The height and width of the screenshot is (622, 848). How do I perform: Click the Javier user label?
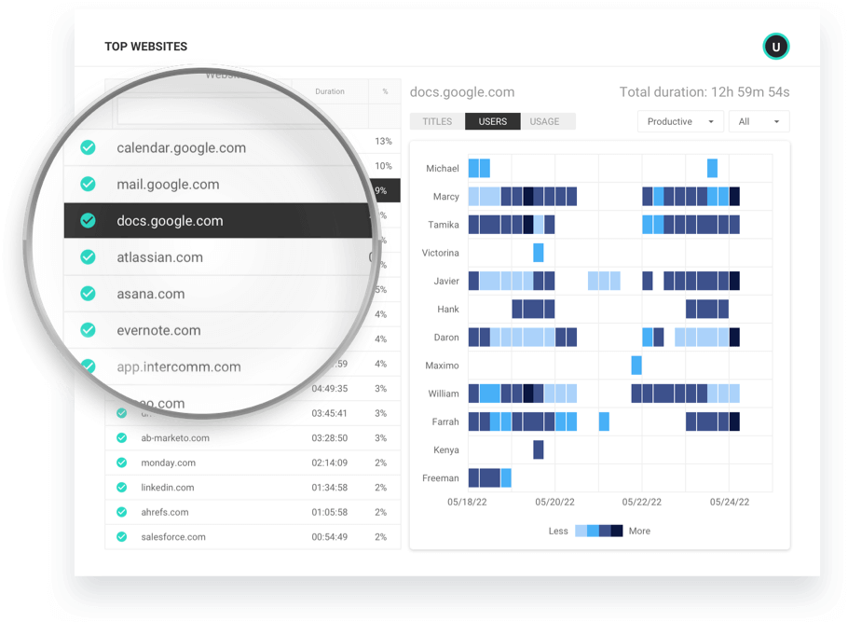(x=446, y=281)
